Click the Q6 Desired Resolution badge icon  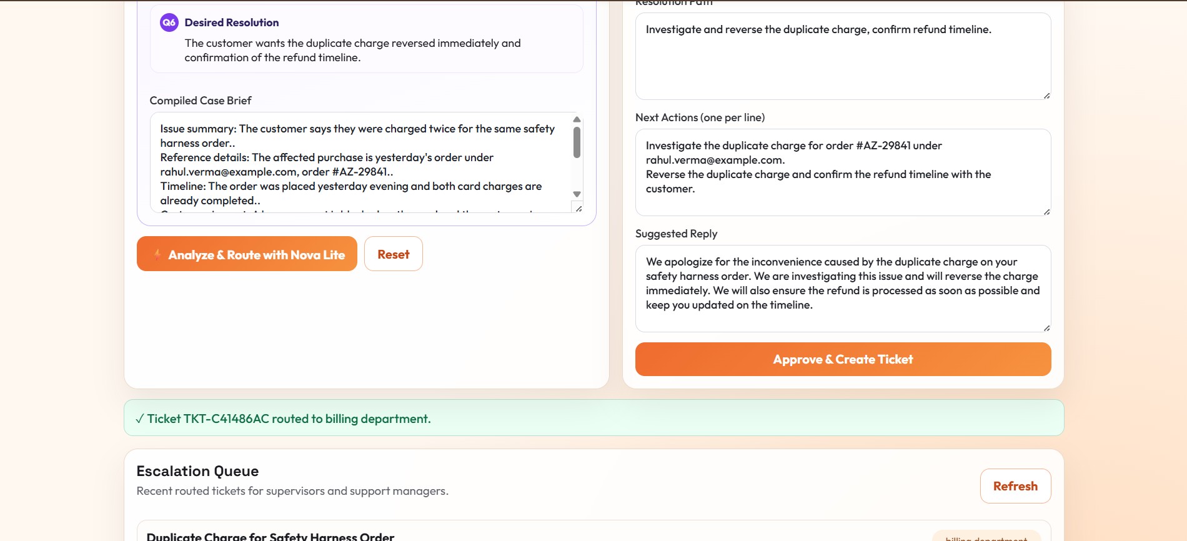tap(169, 22)
